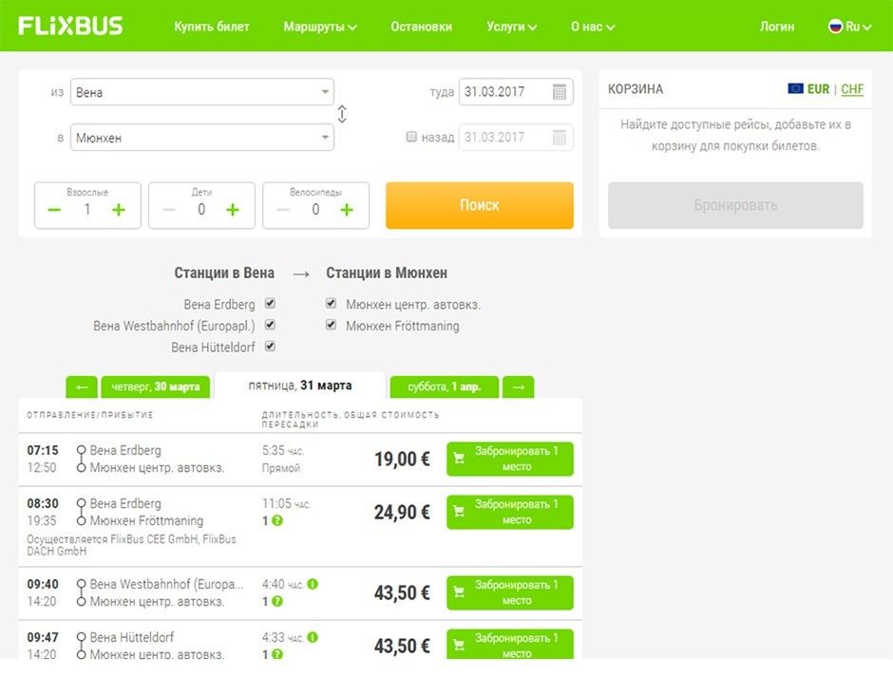Click the туда date field 31.03.2017
Viewport: 893px width, 676px height.
click(516, 91)
